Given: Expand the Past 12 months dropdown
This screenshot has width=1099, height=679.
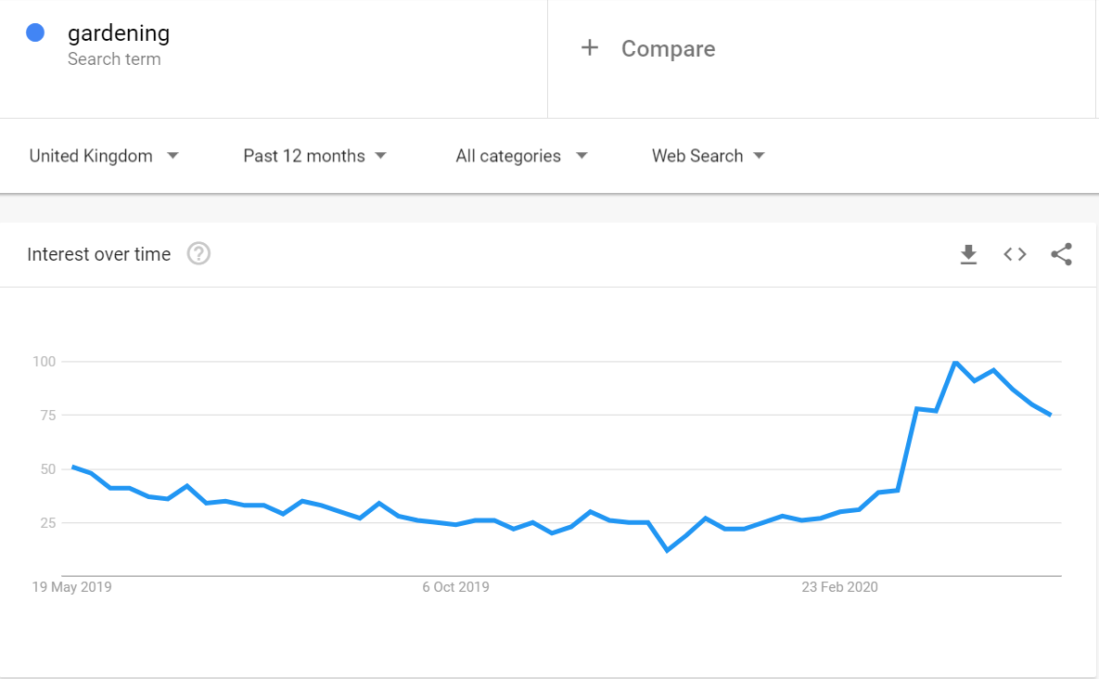Looking at the screenshot, I should click(x=314, y=156).
